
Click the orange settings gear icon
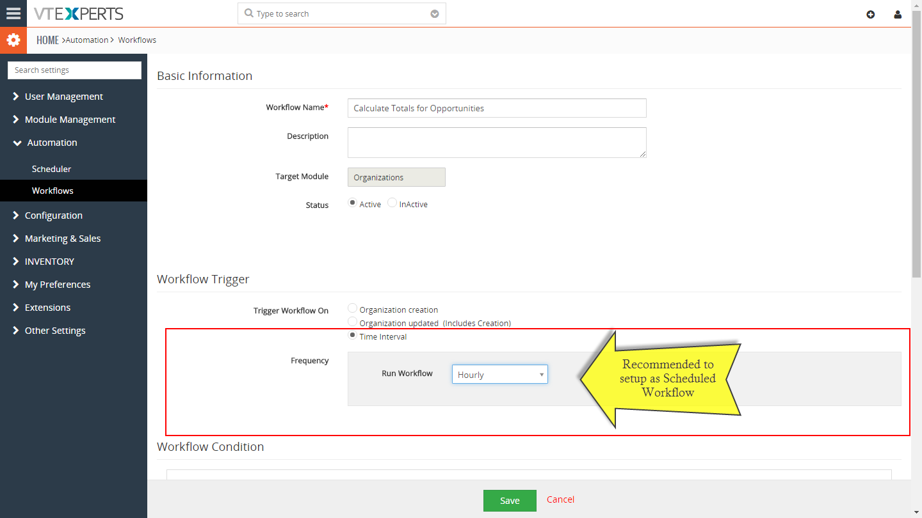[13, 40]
